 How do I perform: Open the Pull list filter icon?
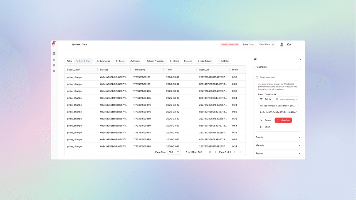[261, 99]
